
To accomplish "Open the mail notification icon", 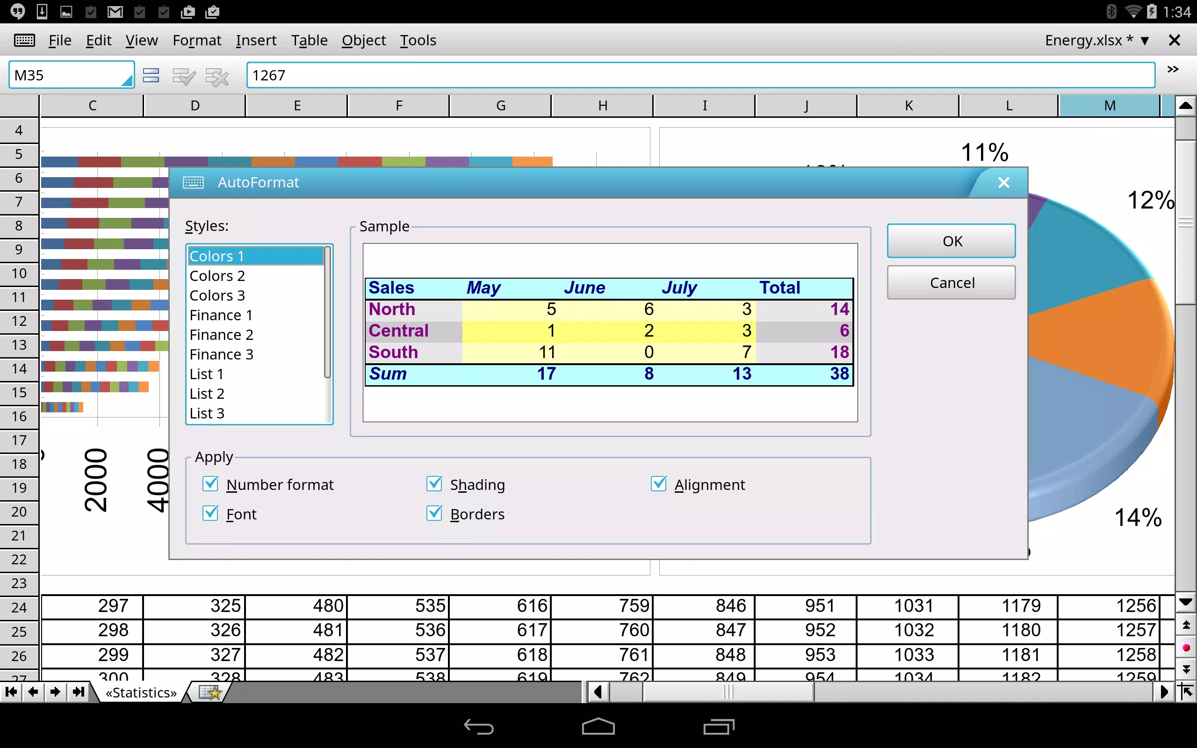I will (x=115, y=11).
